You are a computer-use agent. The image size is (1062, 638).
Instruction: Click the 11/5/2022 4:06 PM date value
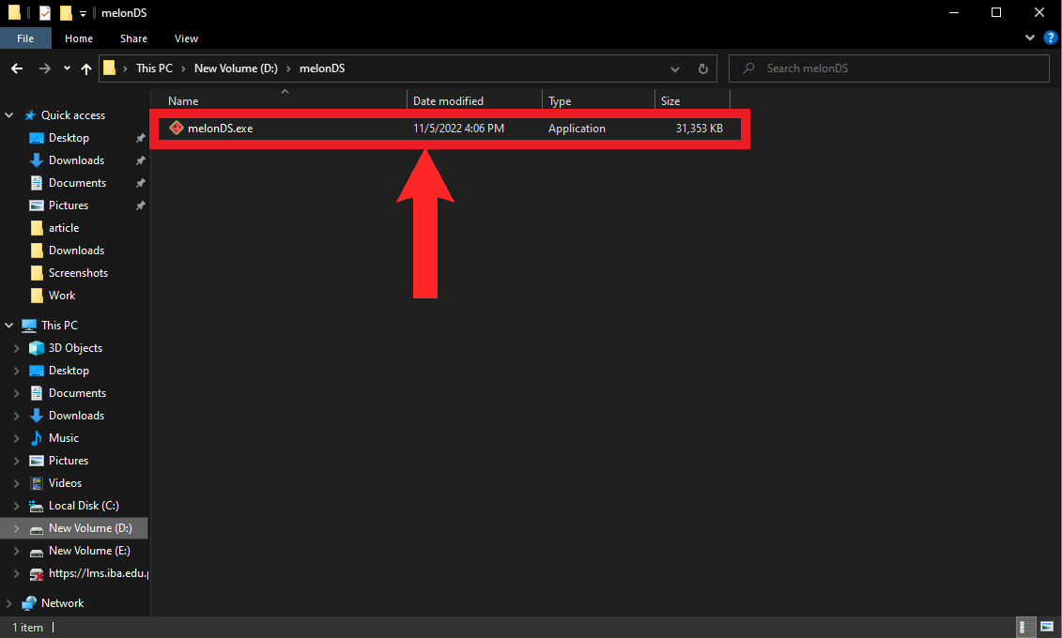pyautogui.click(x=458, y=129)
